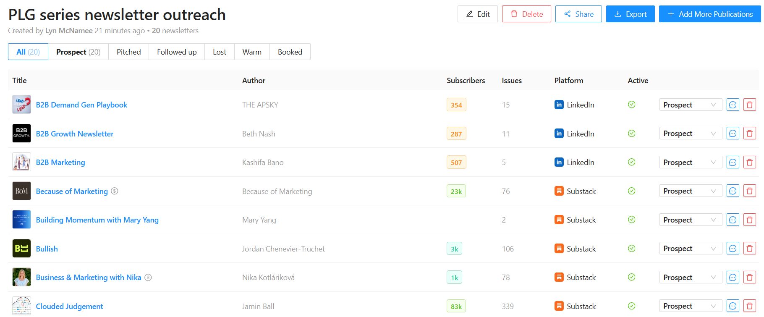Viewport: 764px width, 317px height.
Task: Open status dropdown for Business & Marketing with Nika
Action: click(x=691, y=277)
